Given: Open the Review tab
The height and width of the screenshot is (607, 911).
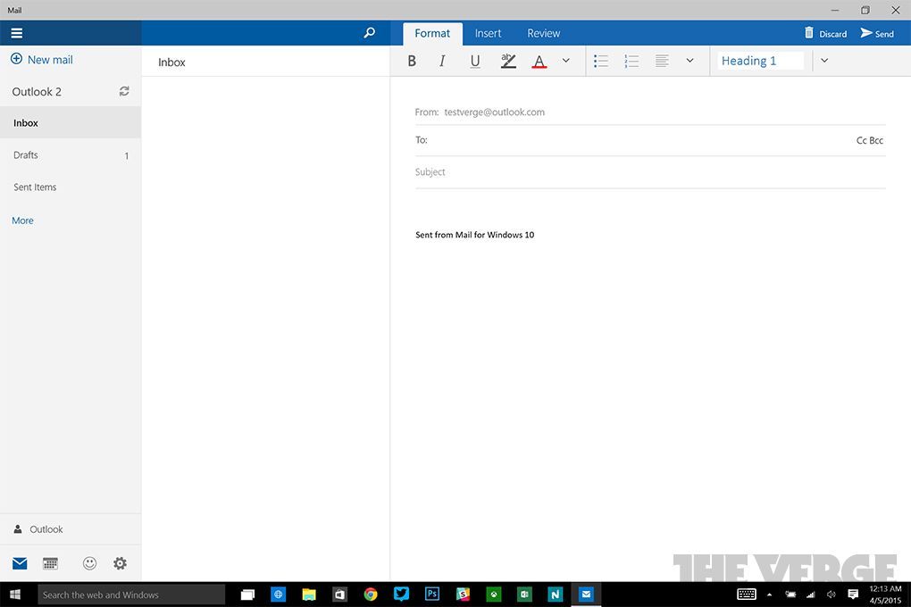Looking at the screenshot, I should click(x=542, y=33).
